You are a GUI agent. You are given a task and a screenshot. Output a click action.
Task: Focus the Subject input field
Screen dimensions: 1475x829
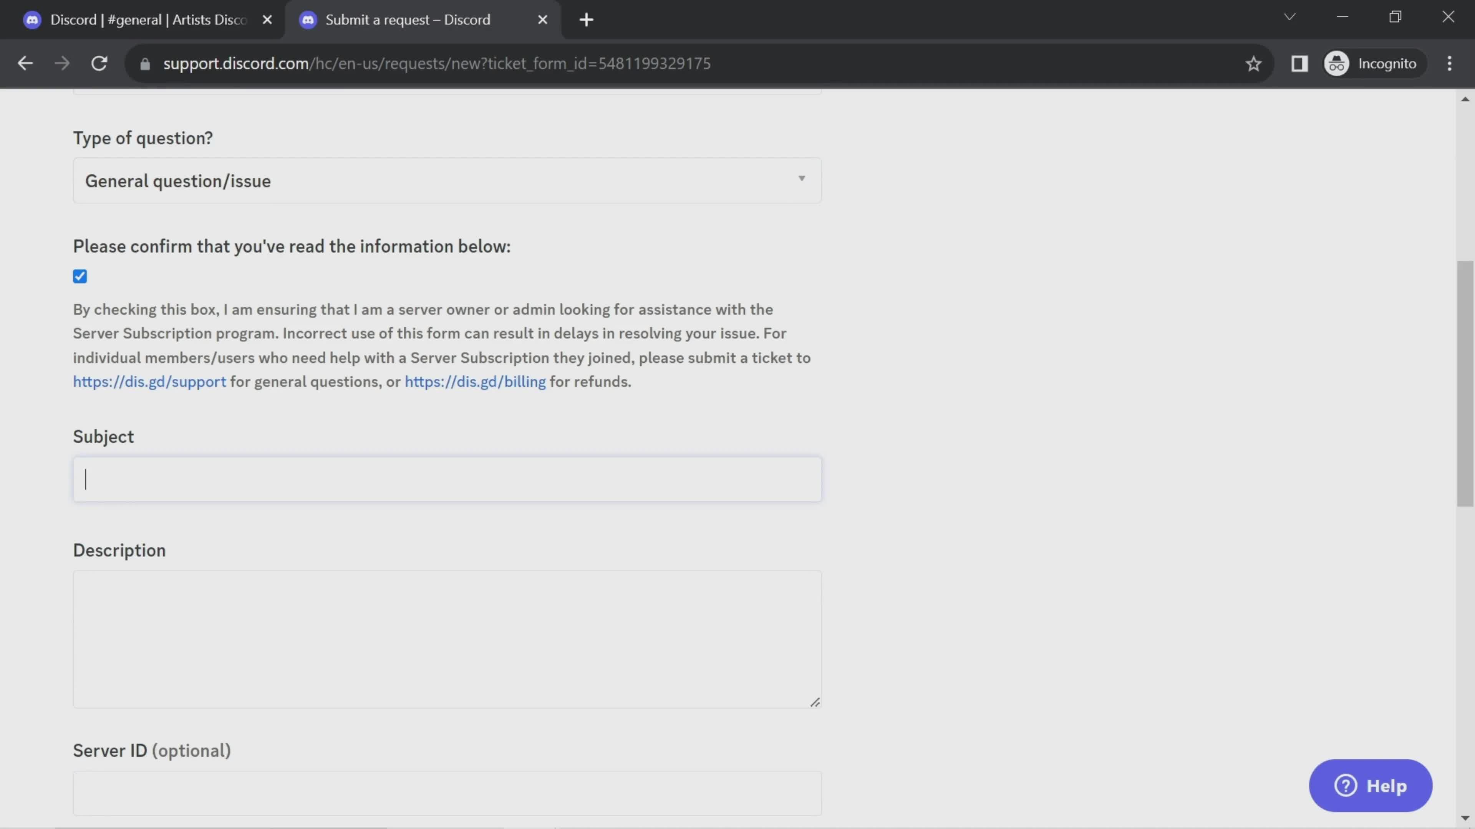tap(447, 479)
